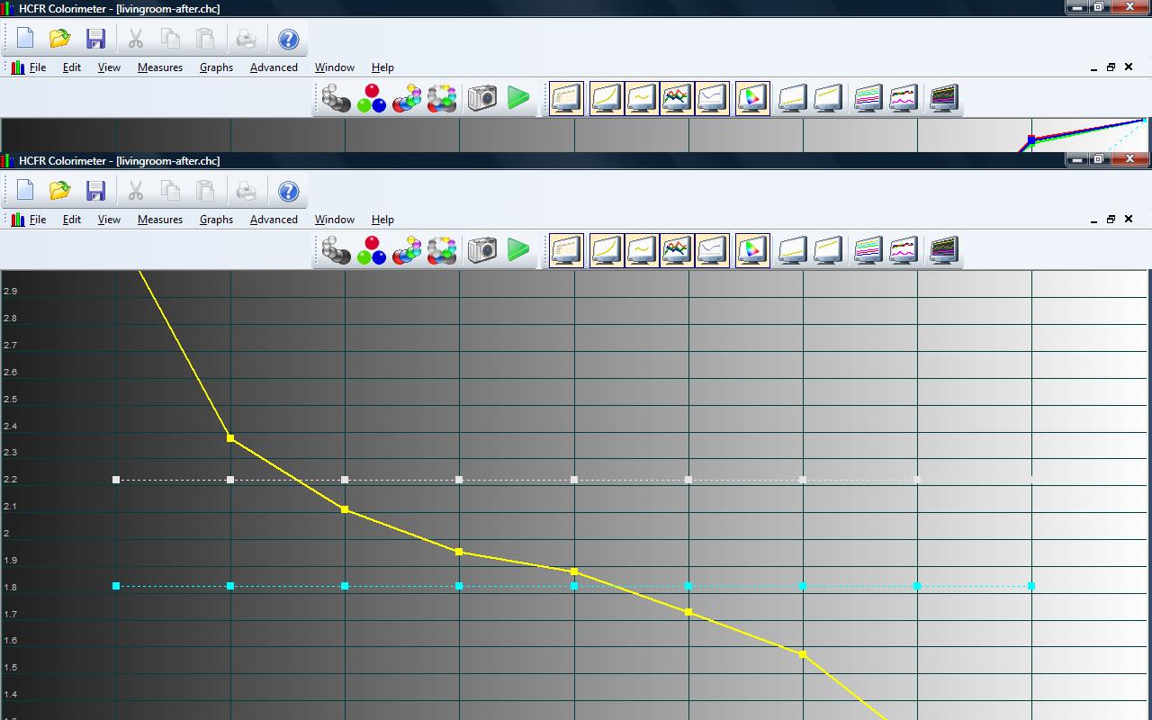This screenshot has height=720, width=1152.
Task: Click scissors Cut icon in front window
Action: 136,191
